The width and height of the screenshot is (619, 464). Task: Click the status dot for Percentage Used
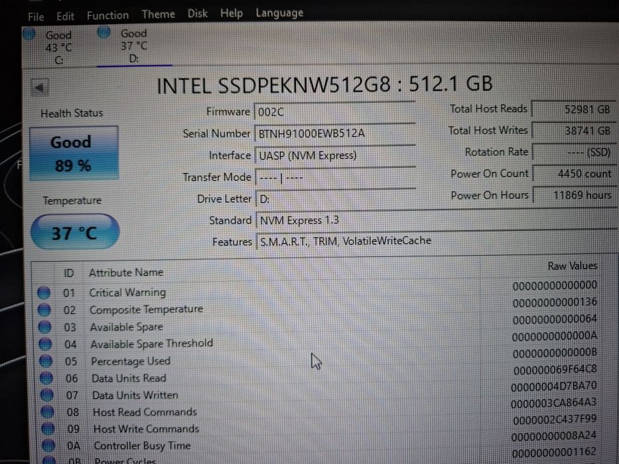pyautogui.click(x=46, y=361)
